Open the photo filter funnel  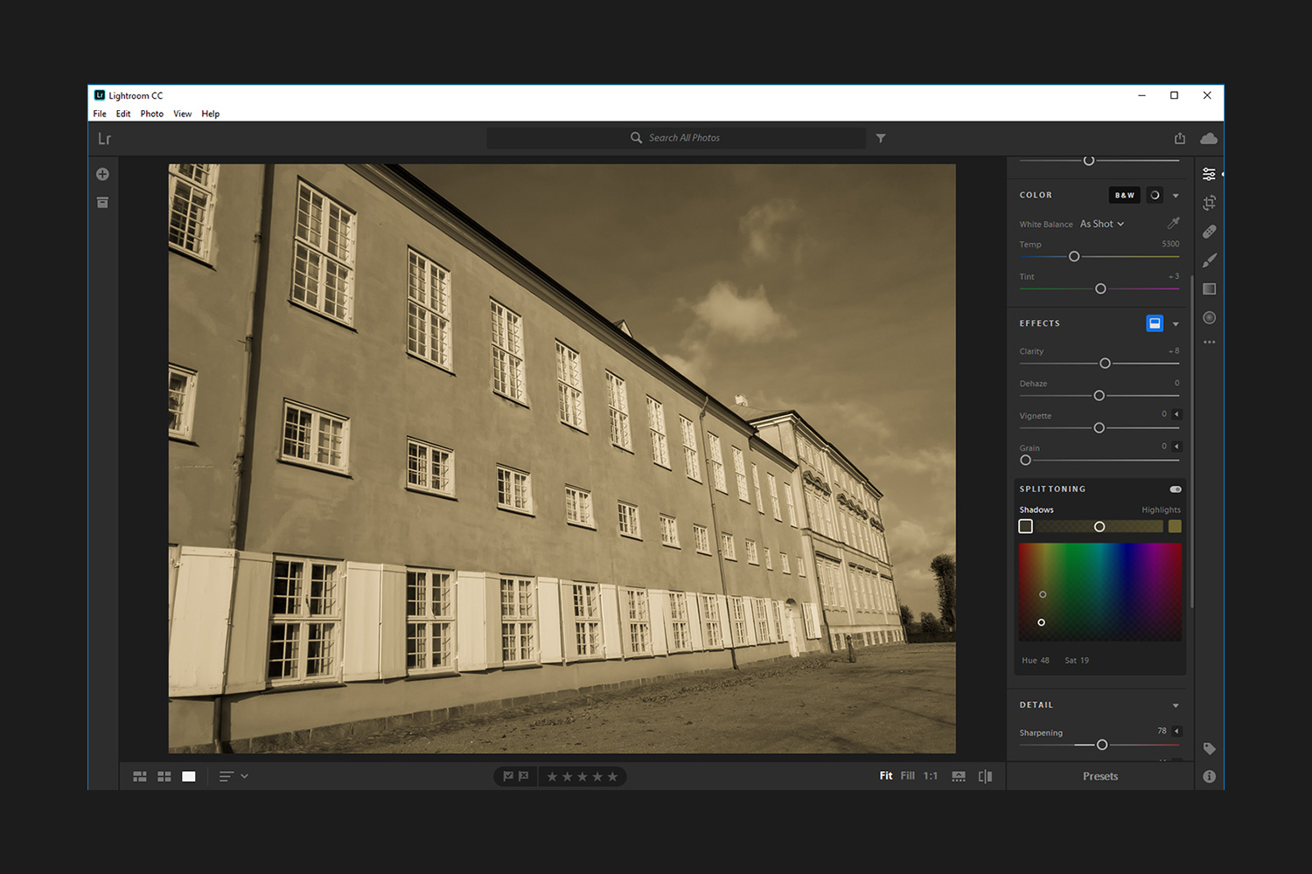point(880,137)
